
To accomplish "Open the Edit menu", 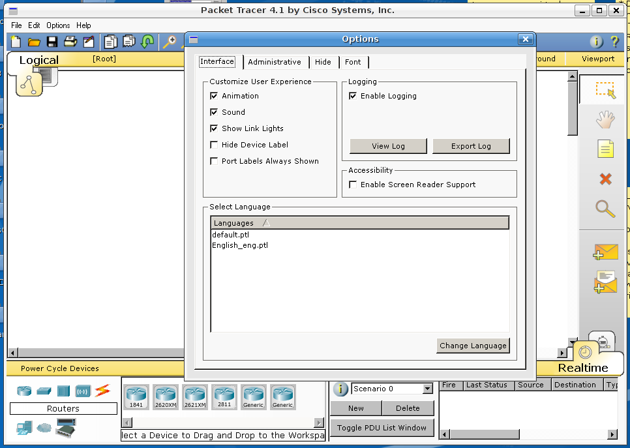I will tap(34, 25).
